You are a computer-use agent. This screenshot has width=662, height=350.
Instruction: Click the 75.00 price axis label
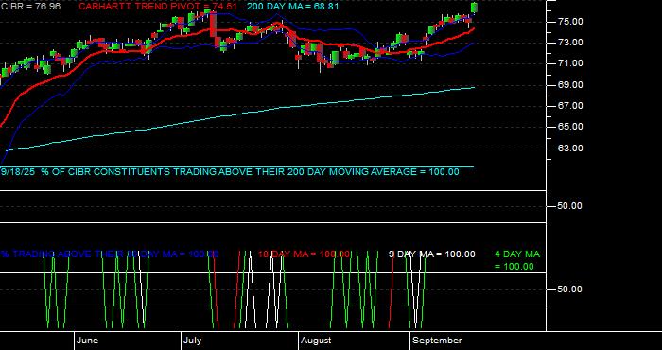tap(571, 22)
